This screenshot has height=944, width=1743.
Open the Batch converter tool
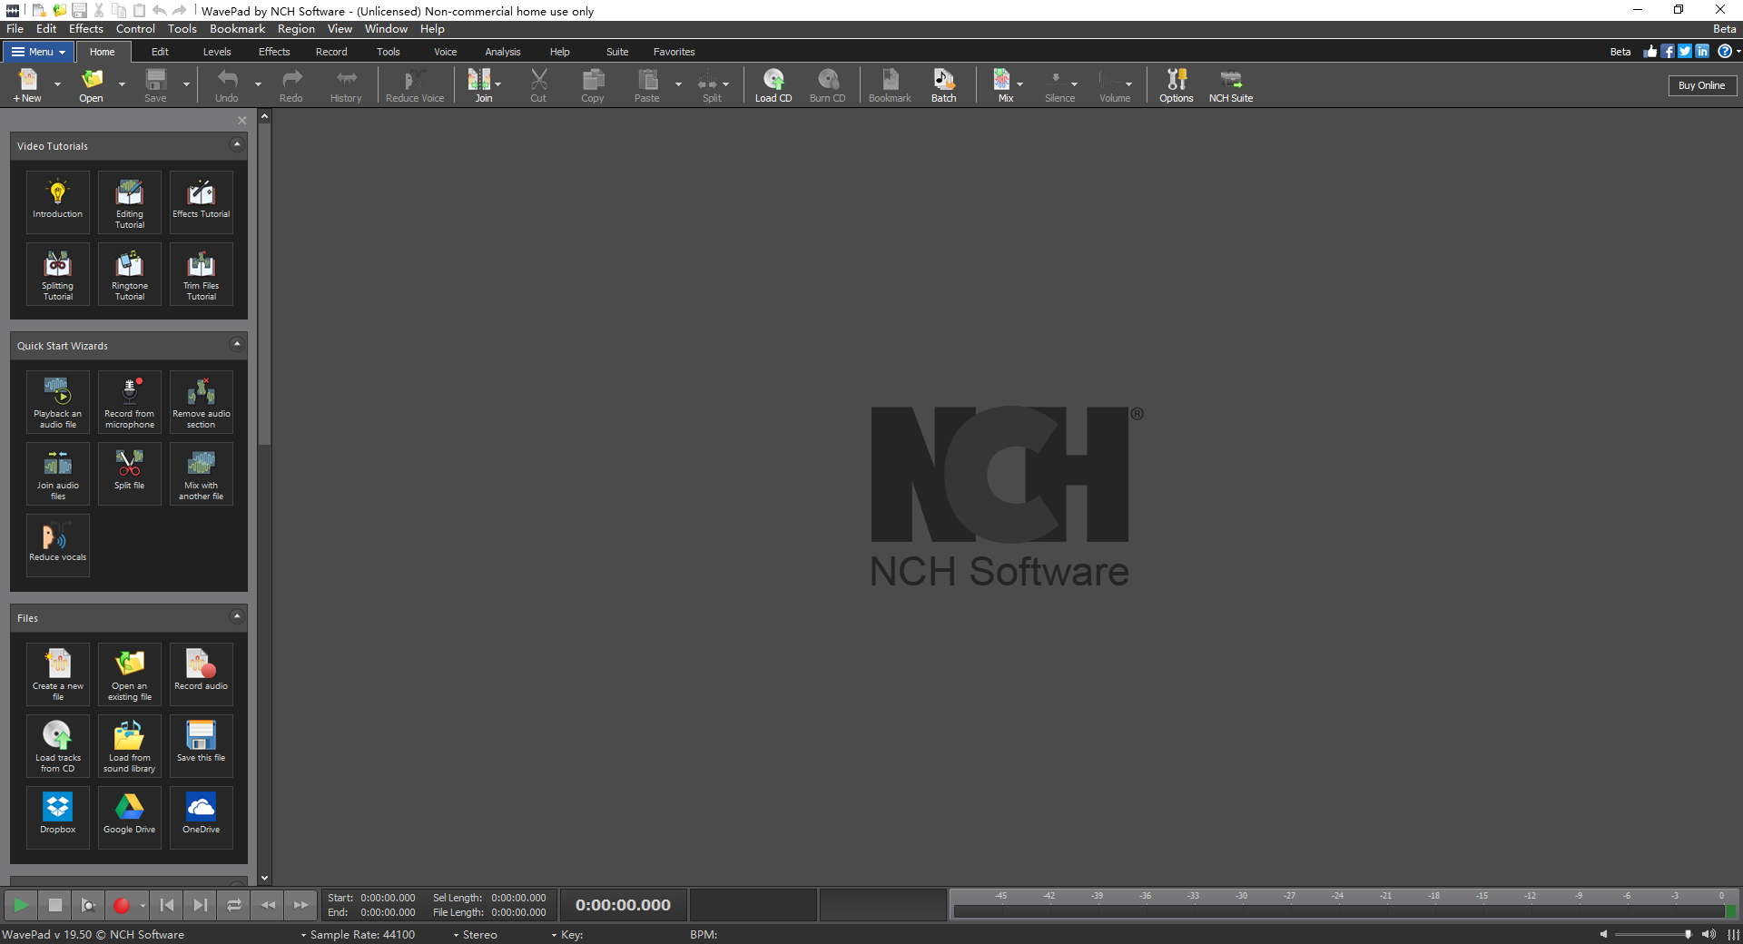tap(943, 85)
